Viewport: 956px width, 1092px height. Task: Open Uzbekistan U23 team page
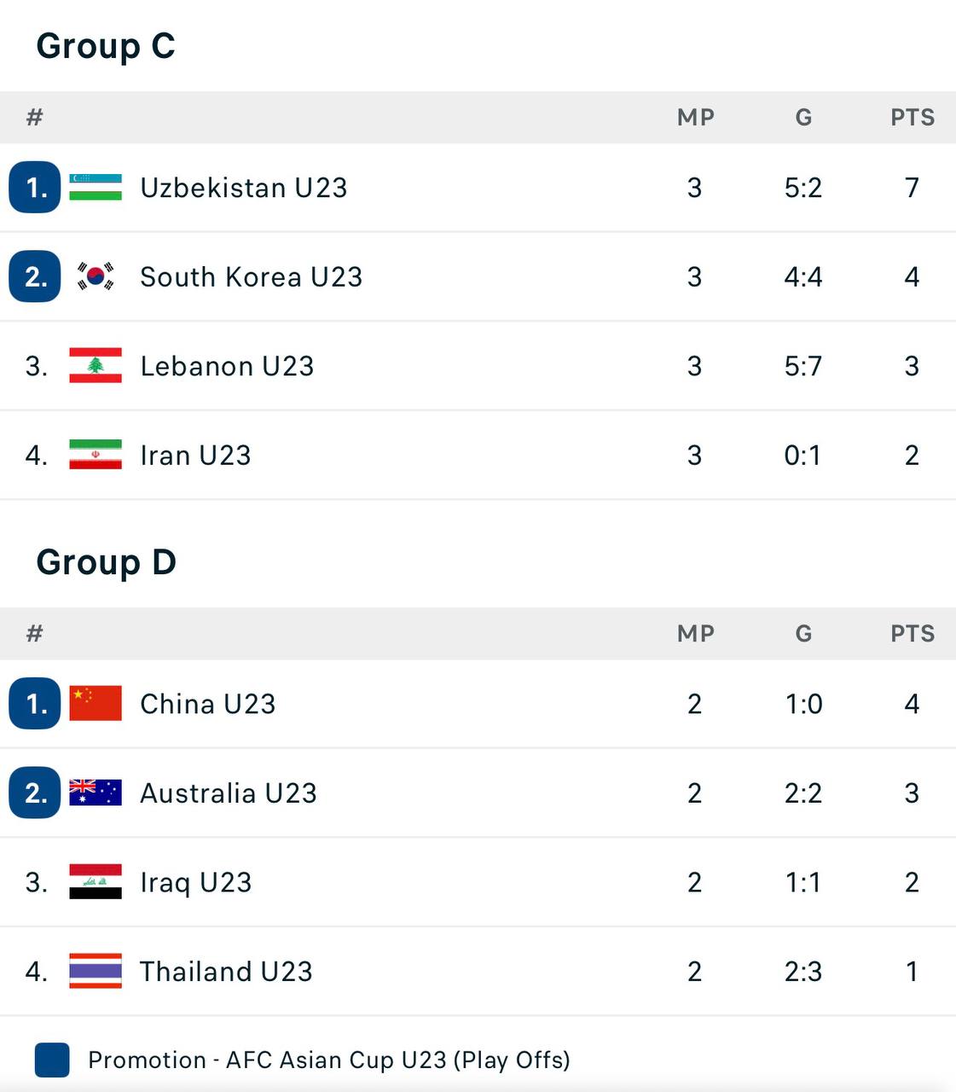pyautogui.click(x=243, y=188)
